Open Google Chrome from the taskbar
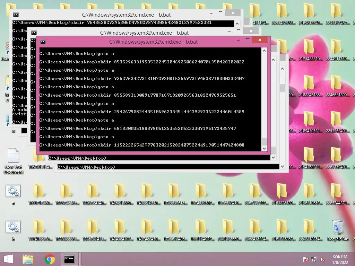Screen dimensions: 355x266 (50, 259)
